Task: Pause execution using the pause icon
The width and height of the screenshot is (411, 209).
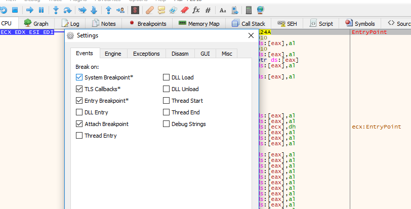Action: (41, 10)
